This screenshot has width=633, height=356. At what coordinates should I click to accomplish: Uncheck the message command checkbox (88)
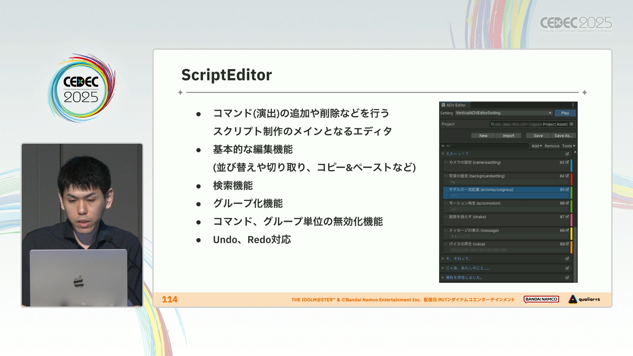click(x=567, y=230)
